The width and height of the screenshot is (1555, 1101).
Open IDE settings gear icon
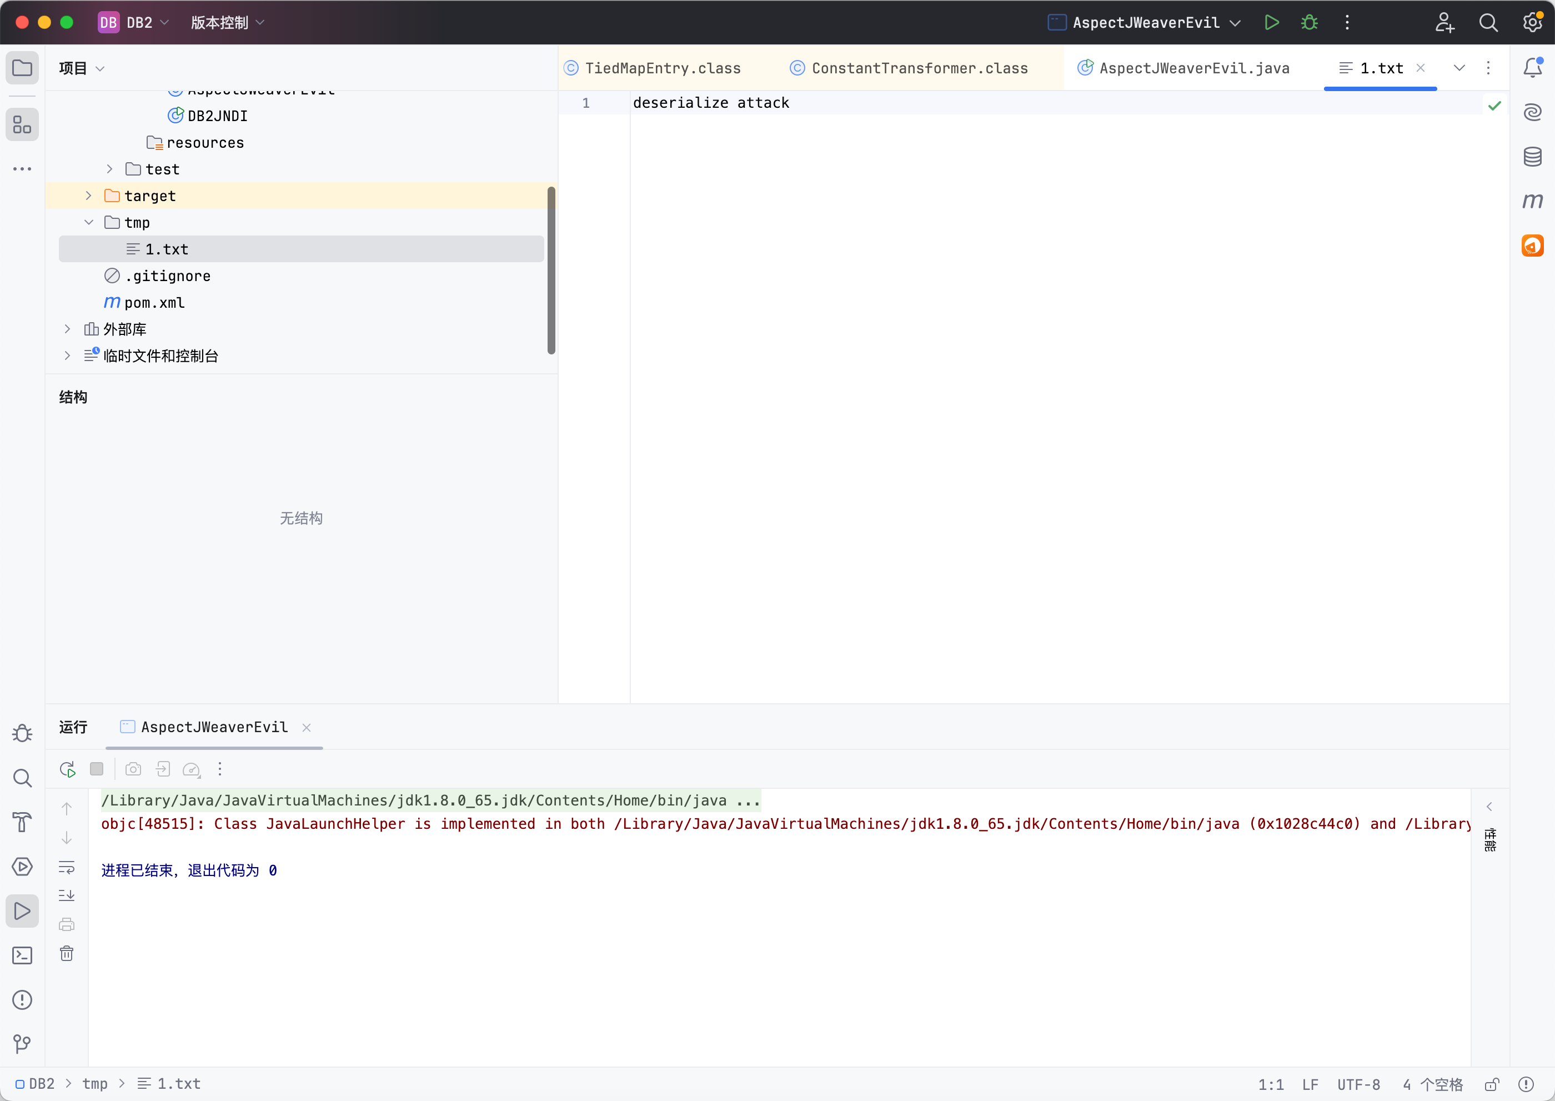point(1532,22)
